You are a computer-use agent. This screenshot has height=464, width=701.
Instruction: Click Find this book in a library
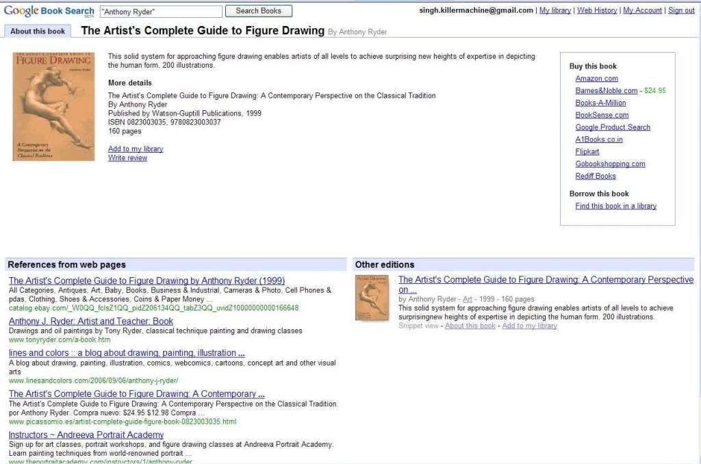point(615,206)
